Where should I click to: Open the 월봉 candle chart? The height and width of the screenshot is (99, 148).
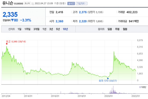[125, 29]
